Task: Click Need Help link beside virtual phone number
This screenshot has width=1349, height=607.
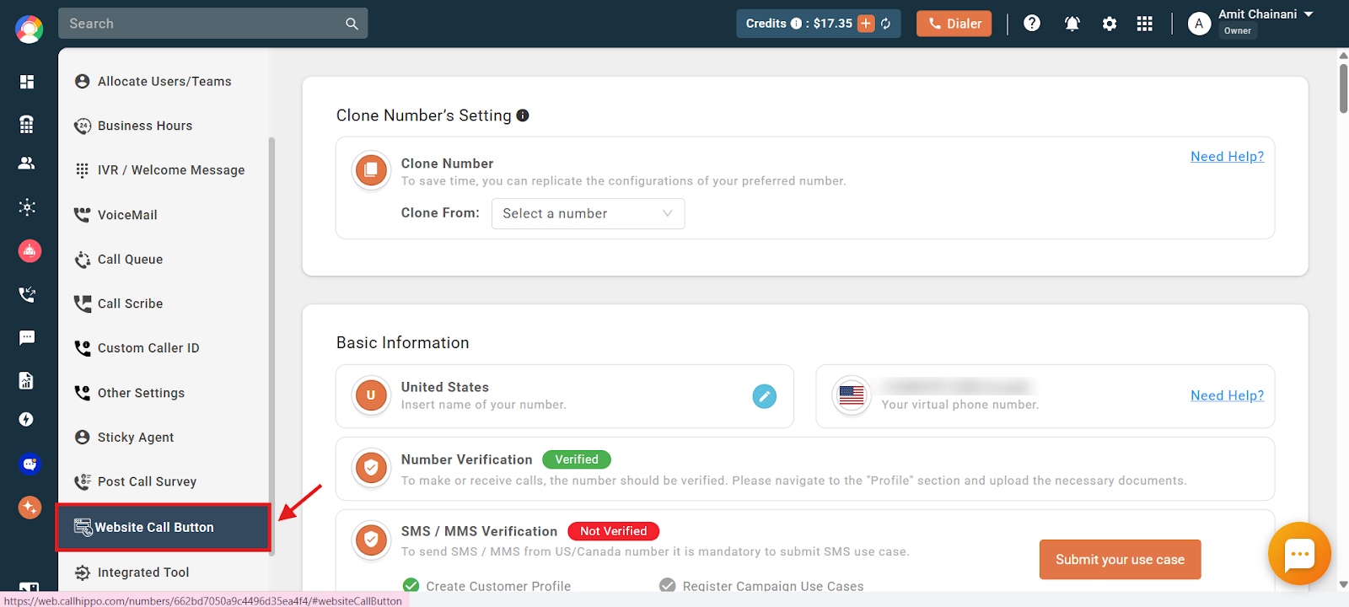Action: [1227, 396]
